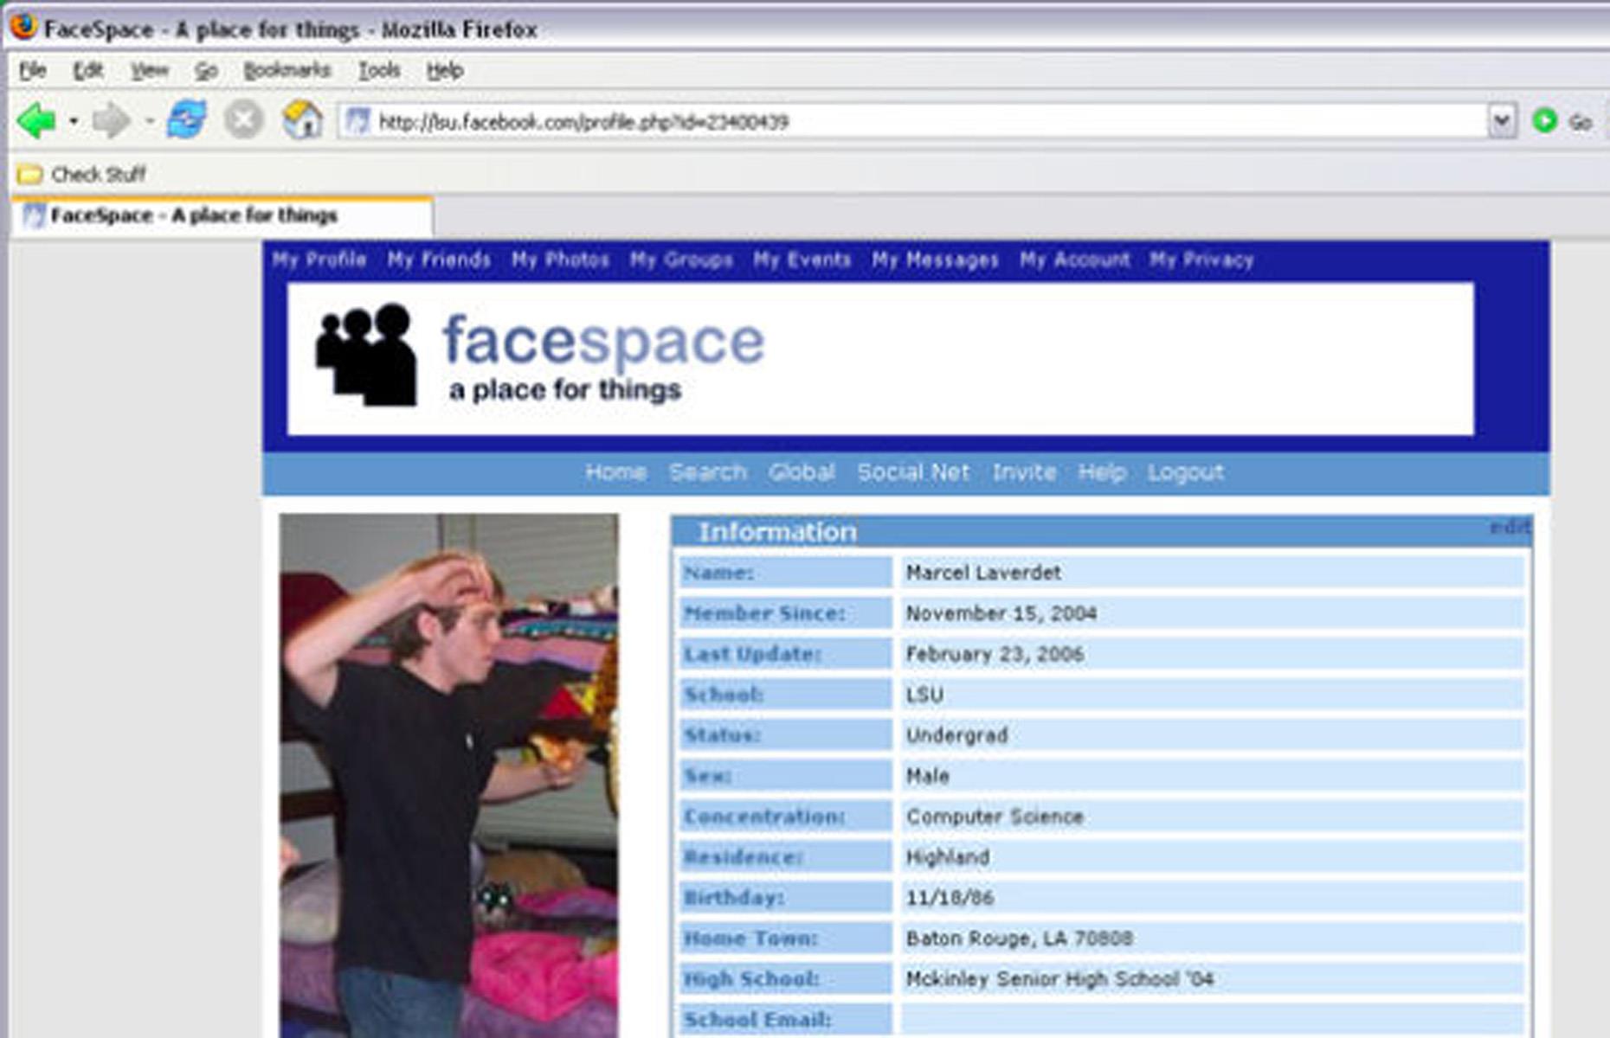Click the LSU school value
Viewport: 1610px width, 1038px height.
coord(924,695)
